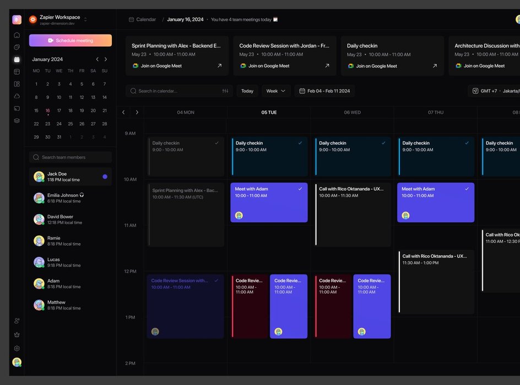Click the cloud icon in the left sidebar
Viewport: 520px width, 385px height.
coord(17,96)
